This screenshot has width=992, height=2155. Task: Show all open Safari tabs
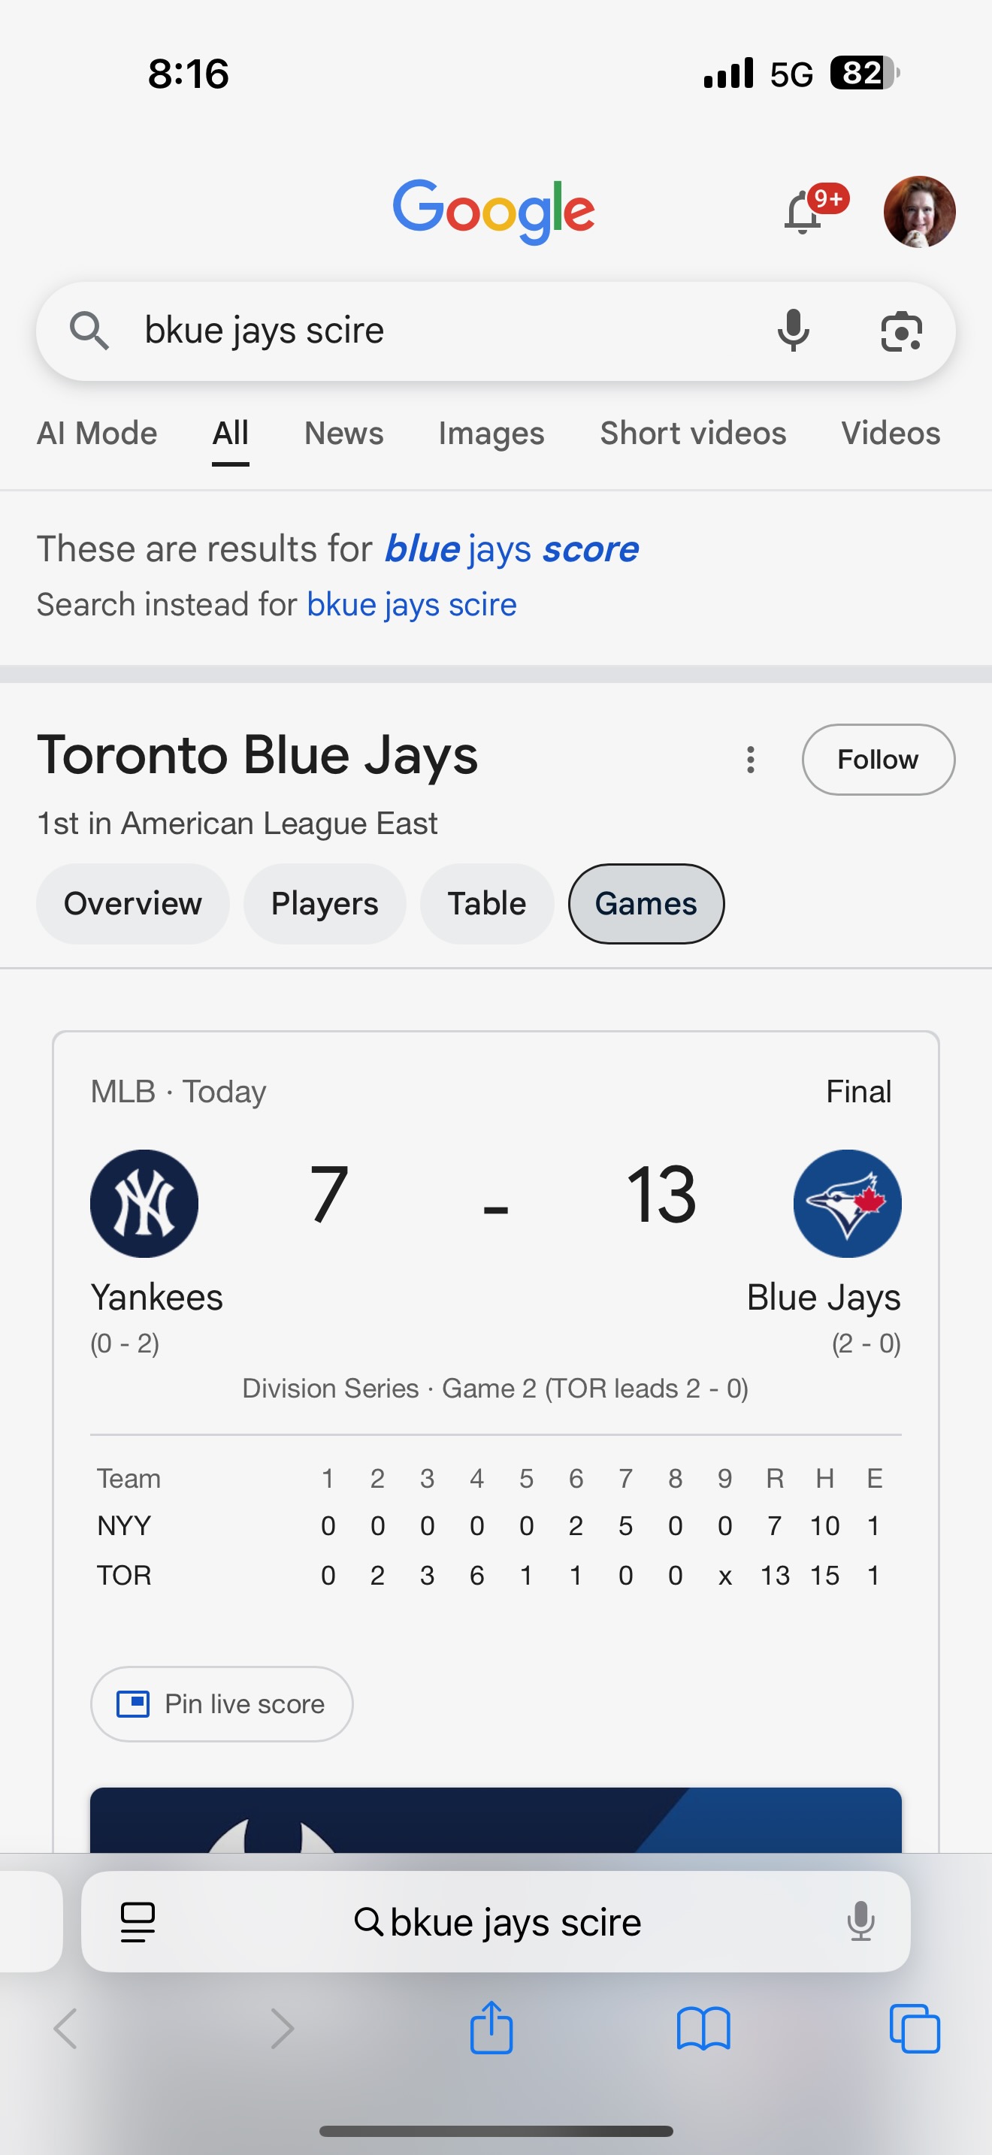pos(914,2029)
